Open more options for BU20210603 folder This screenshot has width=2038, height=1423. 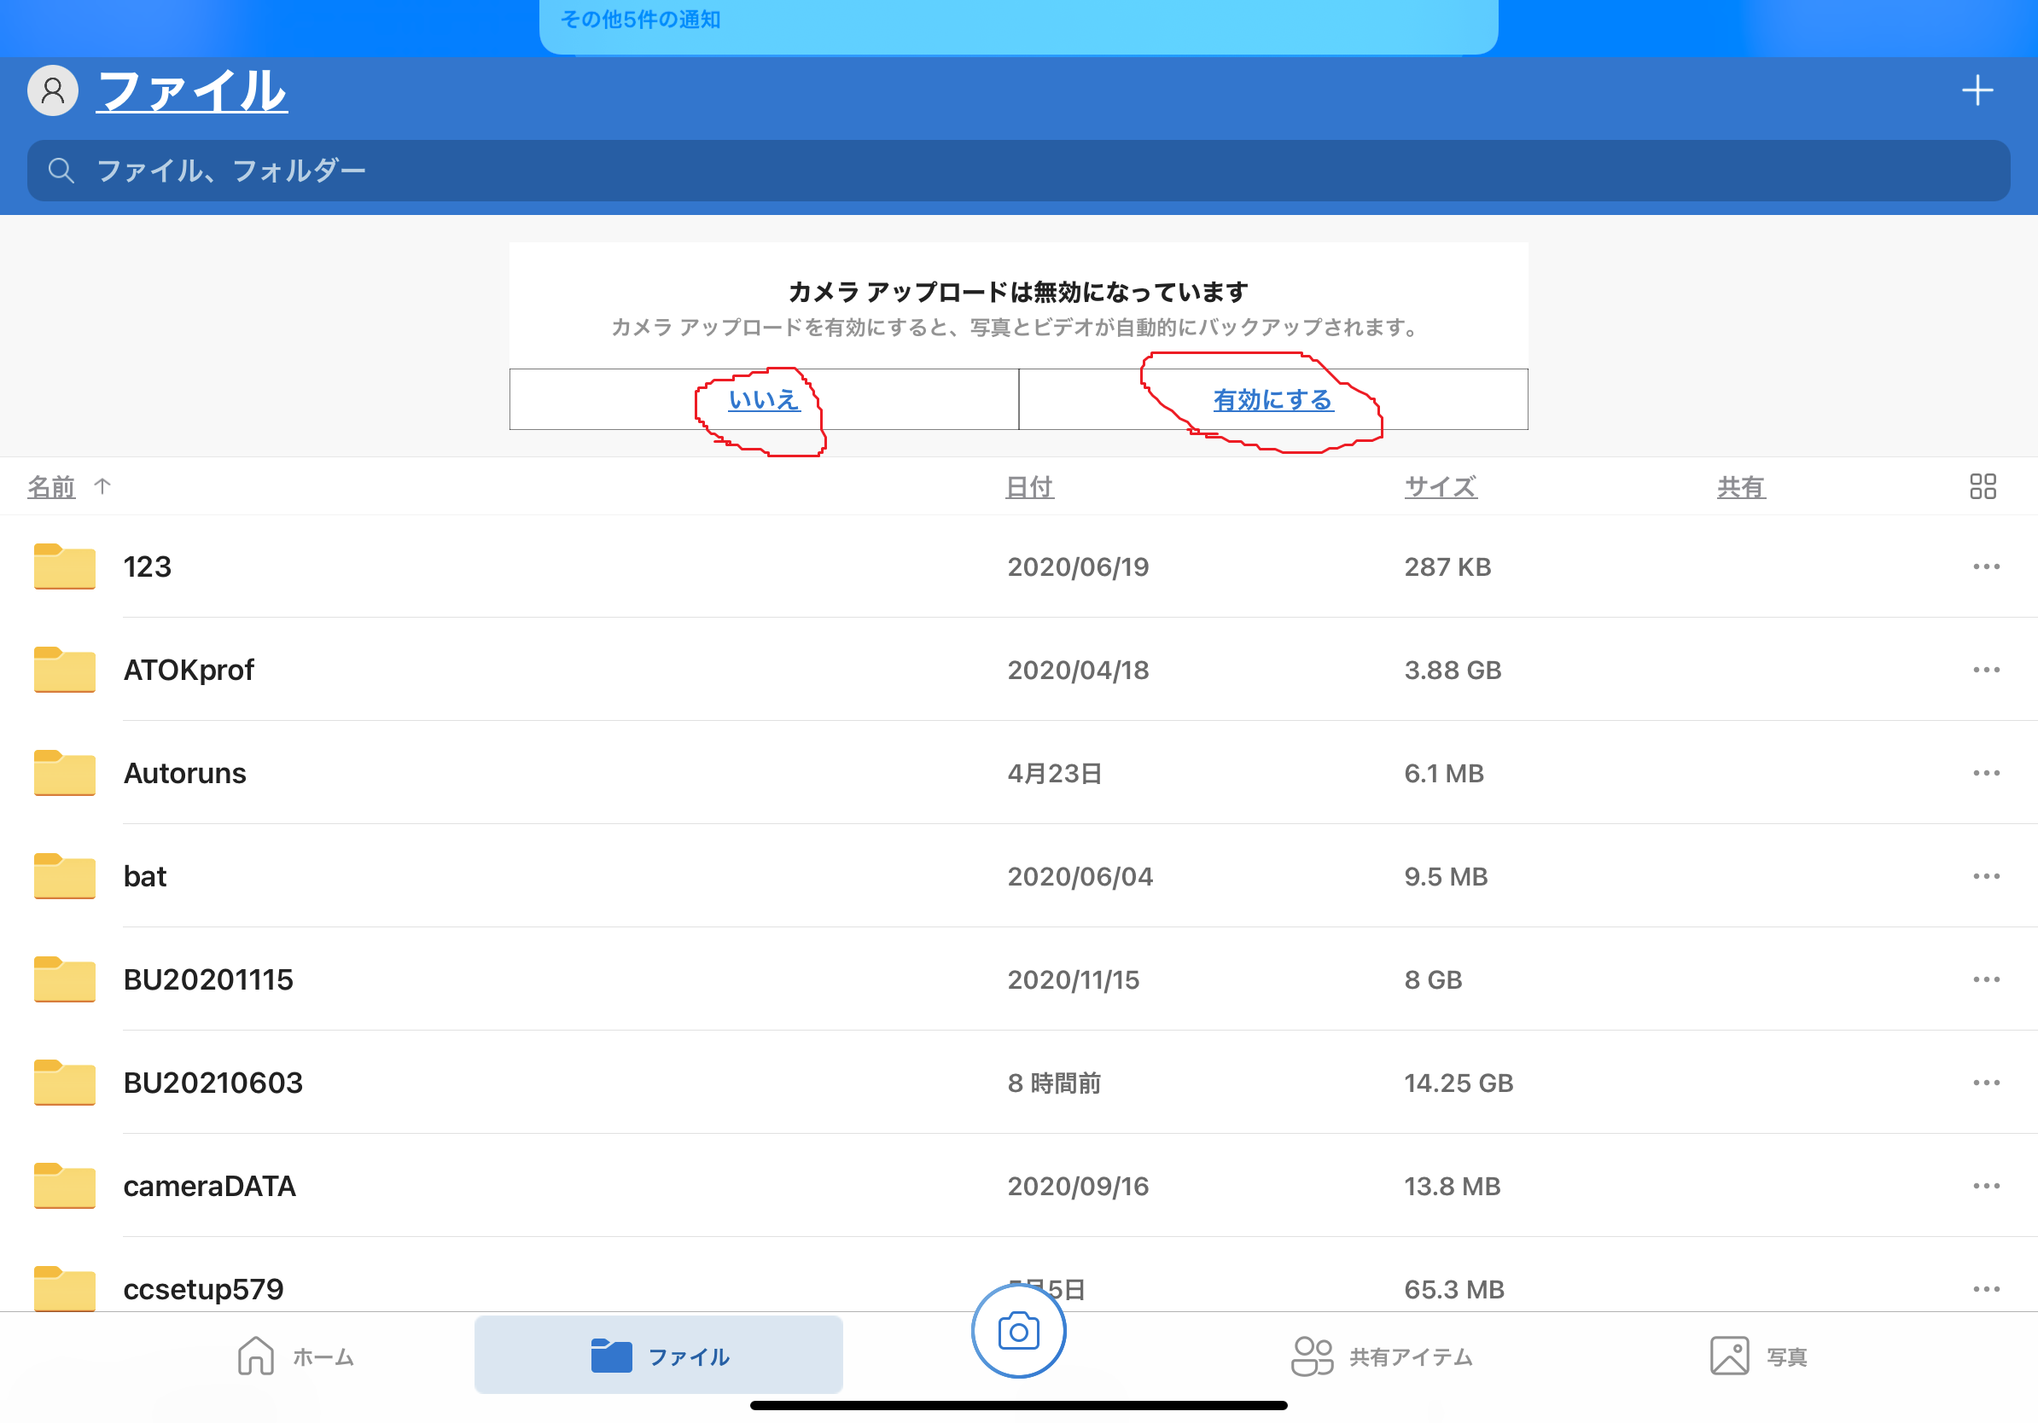click(1986, 1083)
